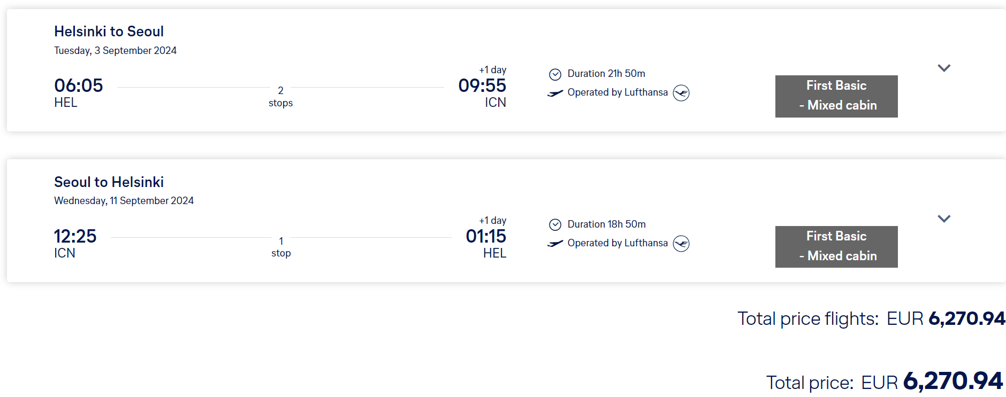Click the 12:25 ICN departure time
Screen dimensions: 1006x397
[x=75, y=236]
